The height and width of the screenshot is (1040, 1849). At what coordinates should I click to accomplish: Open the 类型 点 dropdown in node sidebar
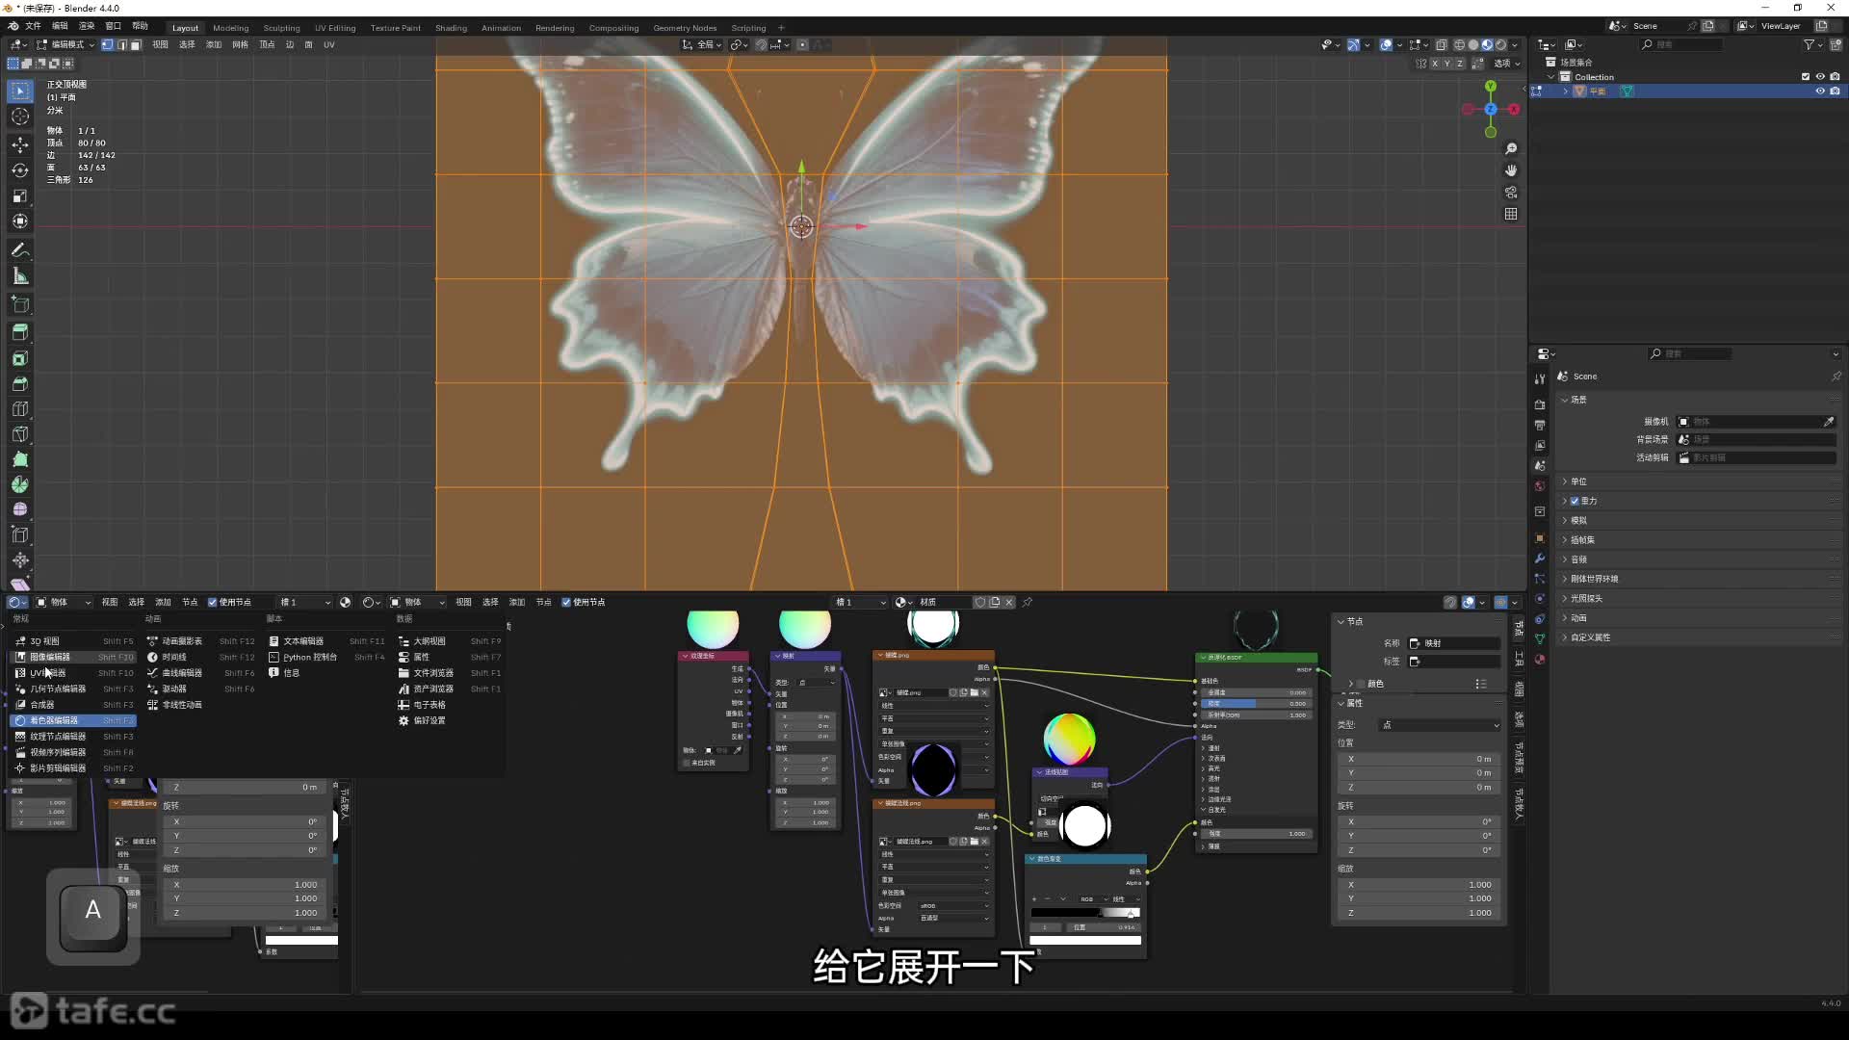pyautogui.click(x=1440, y=725)
